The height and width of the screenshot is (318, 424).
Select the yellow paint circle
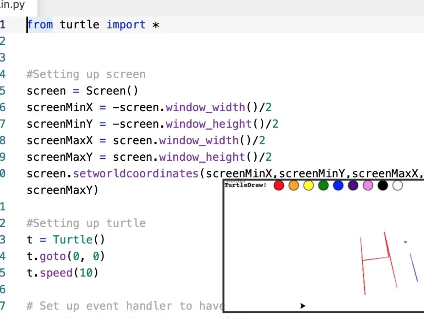(309, 185)
